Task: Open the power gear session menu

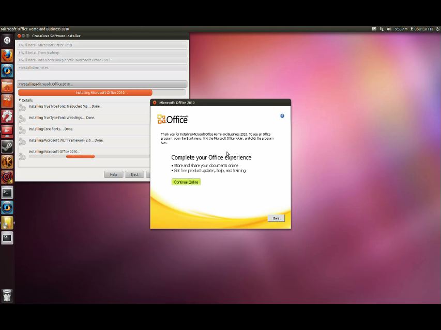Action: (438, 29)
